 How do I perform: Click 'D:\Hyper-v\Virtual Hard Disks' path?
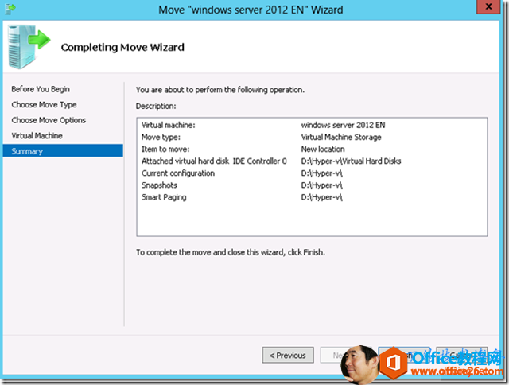pos(351,161)
